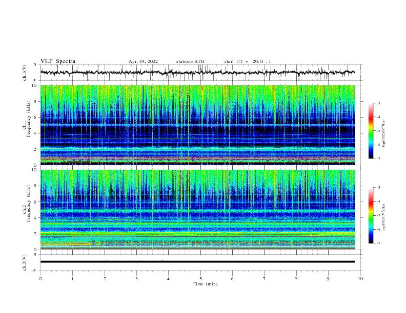Click the '-7' value on lower colorbar
Screen dimensions: 406x313
(378, 243)
